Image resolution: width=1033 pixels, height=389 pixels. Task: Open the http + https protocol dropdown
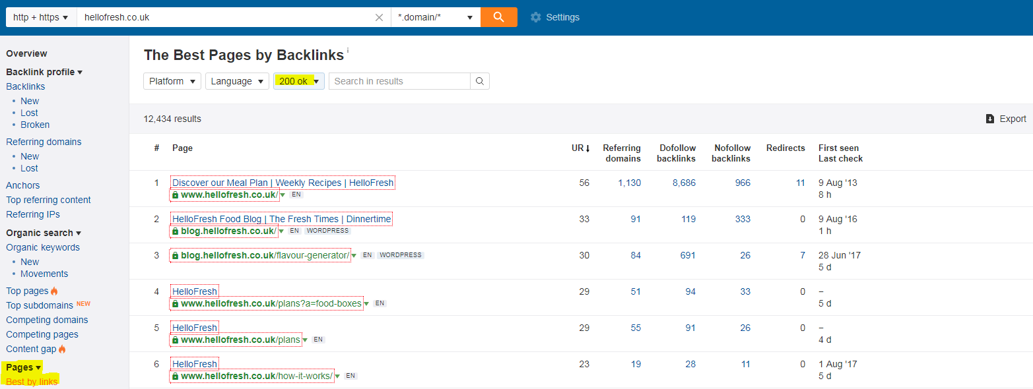coord(41,17)
